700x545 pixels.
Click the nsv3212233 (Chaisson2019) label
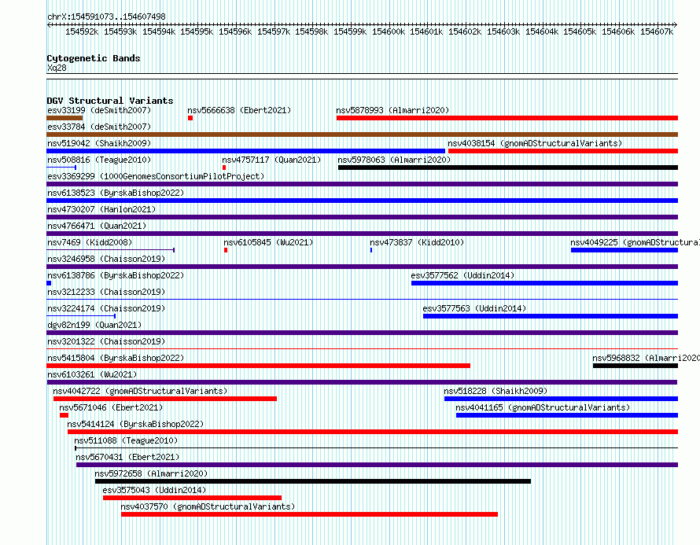point(106,292)
